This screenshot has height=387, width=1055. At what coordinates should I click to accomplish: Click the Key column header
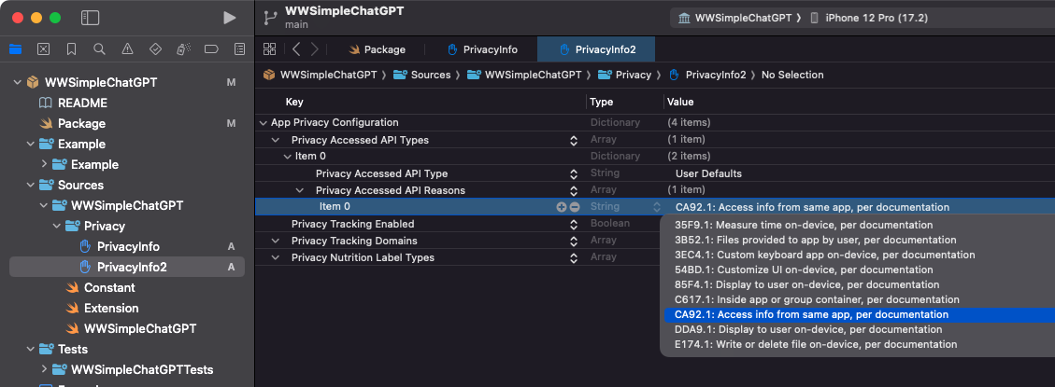pyautogui.click(x=294, y=103)
